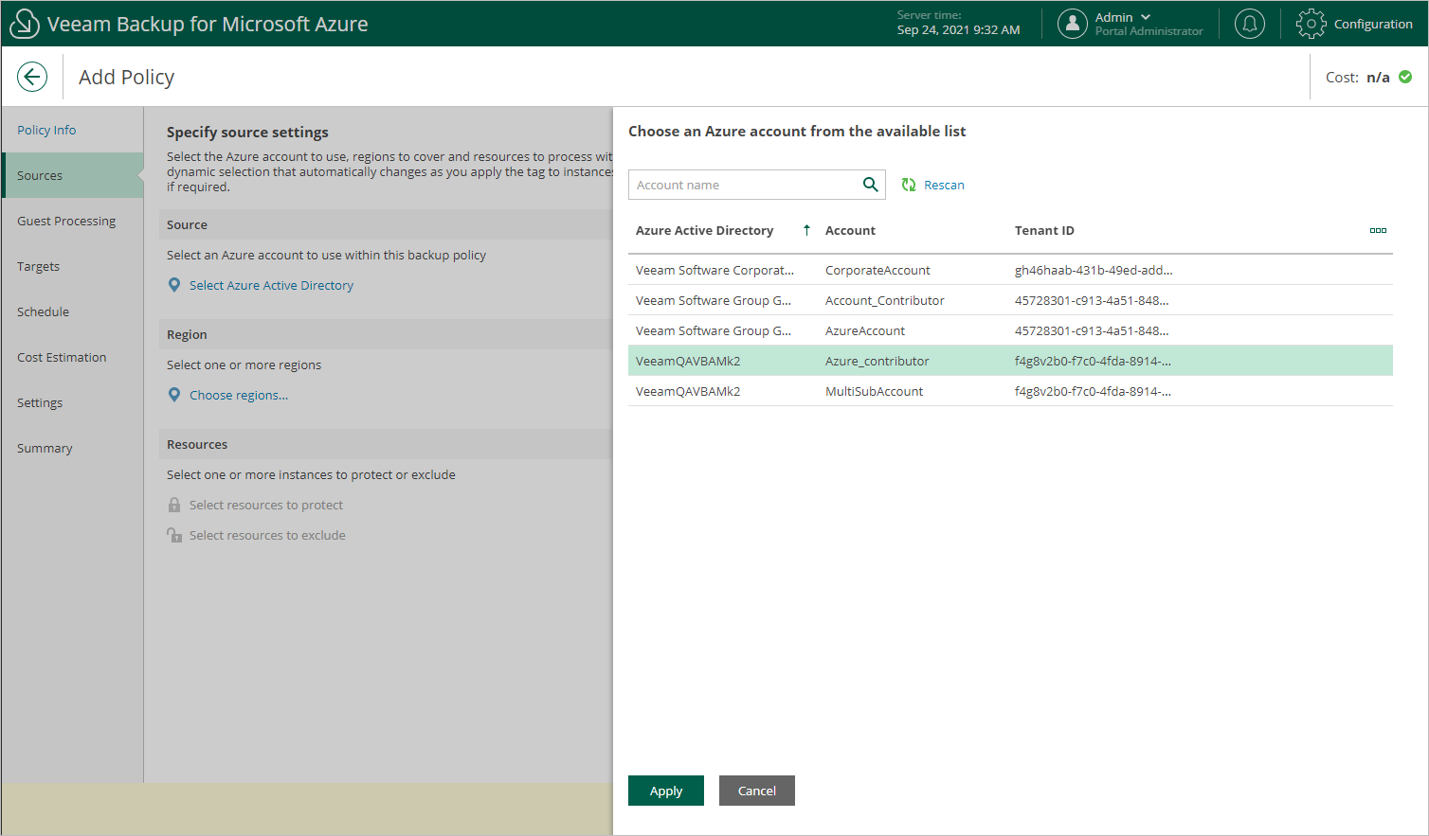Open the Configuration gear icon
This screenshot has height=836, width=1429.
[1311, 24]
